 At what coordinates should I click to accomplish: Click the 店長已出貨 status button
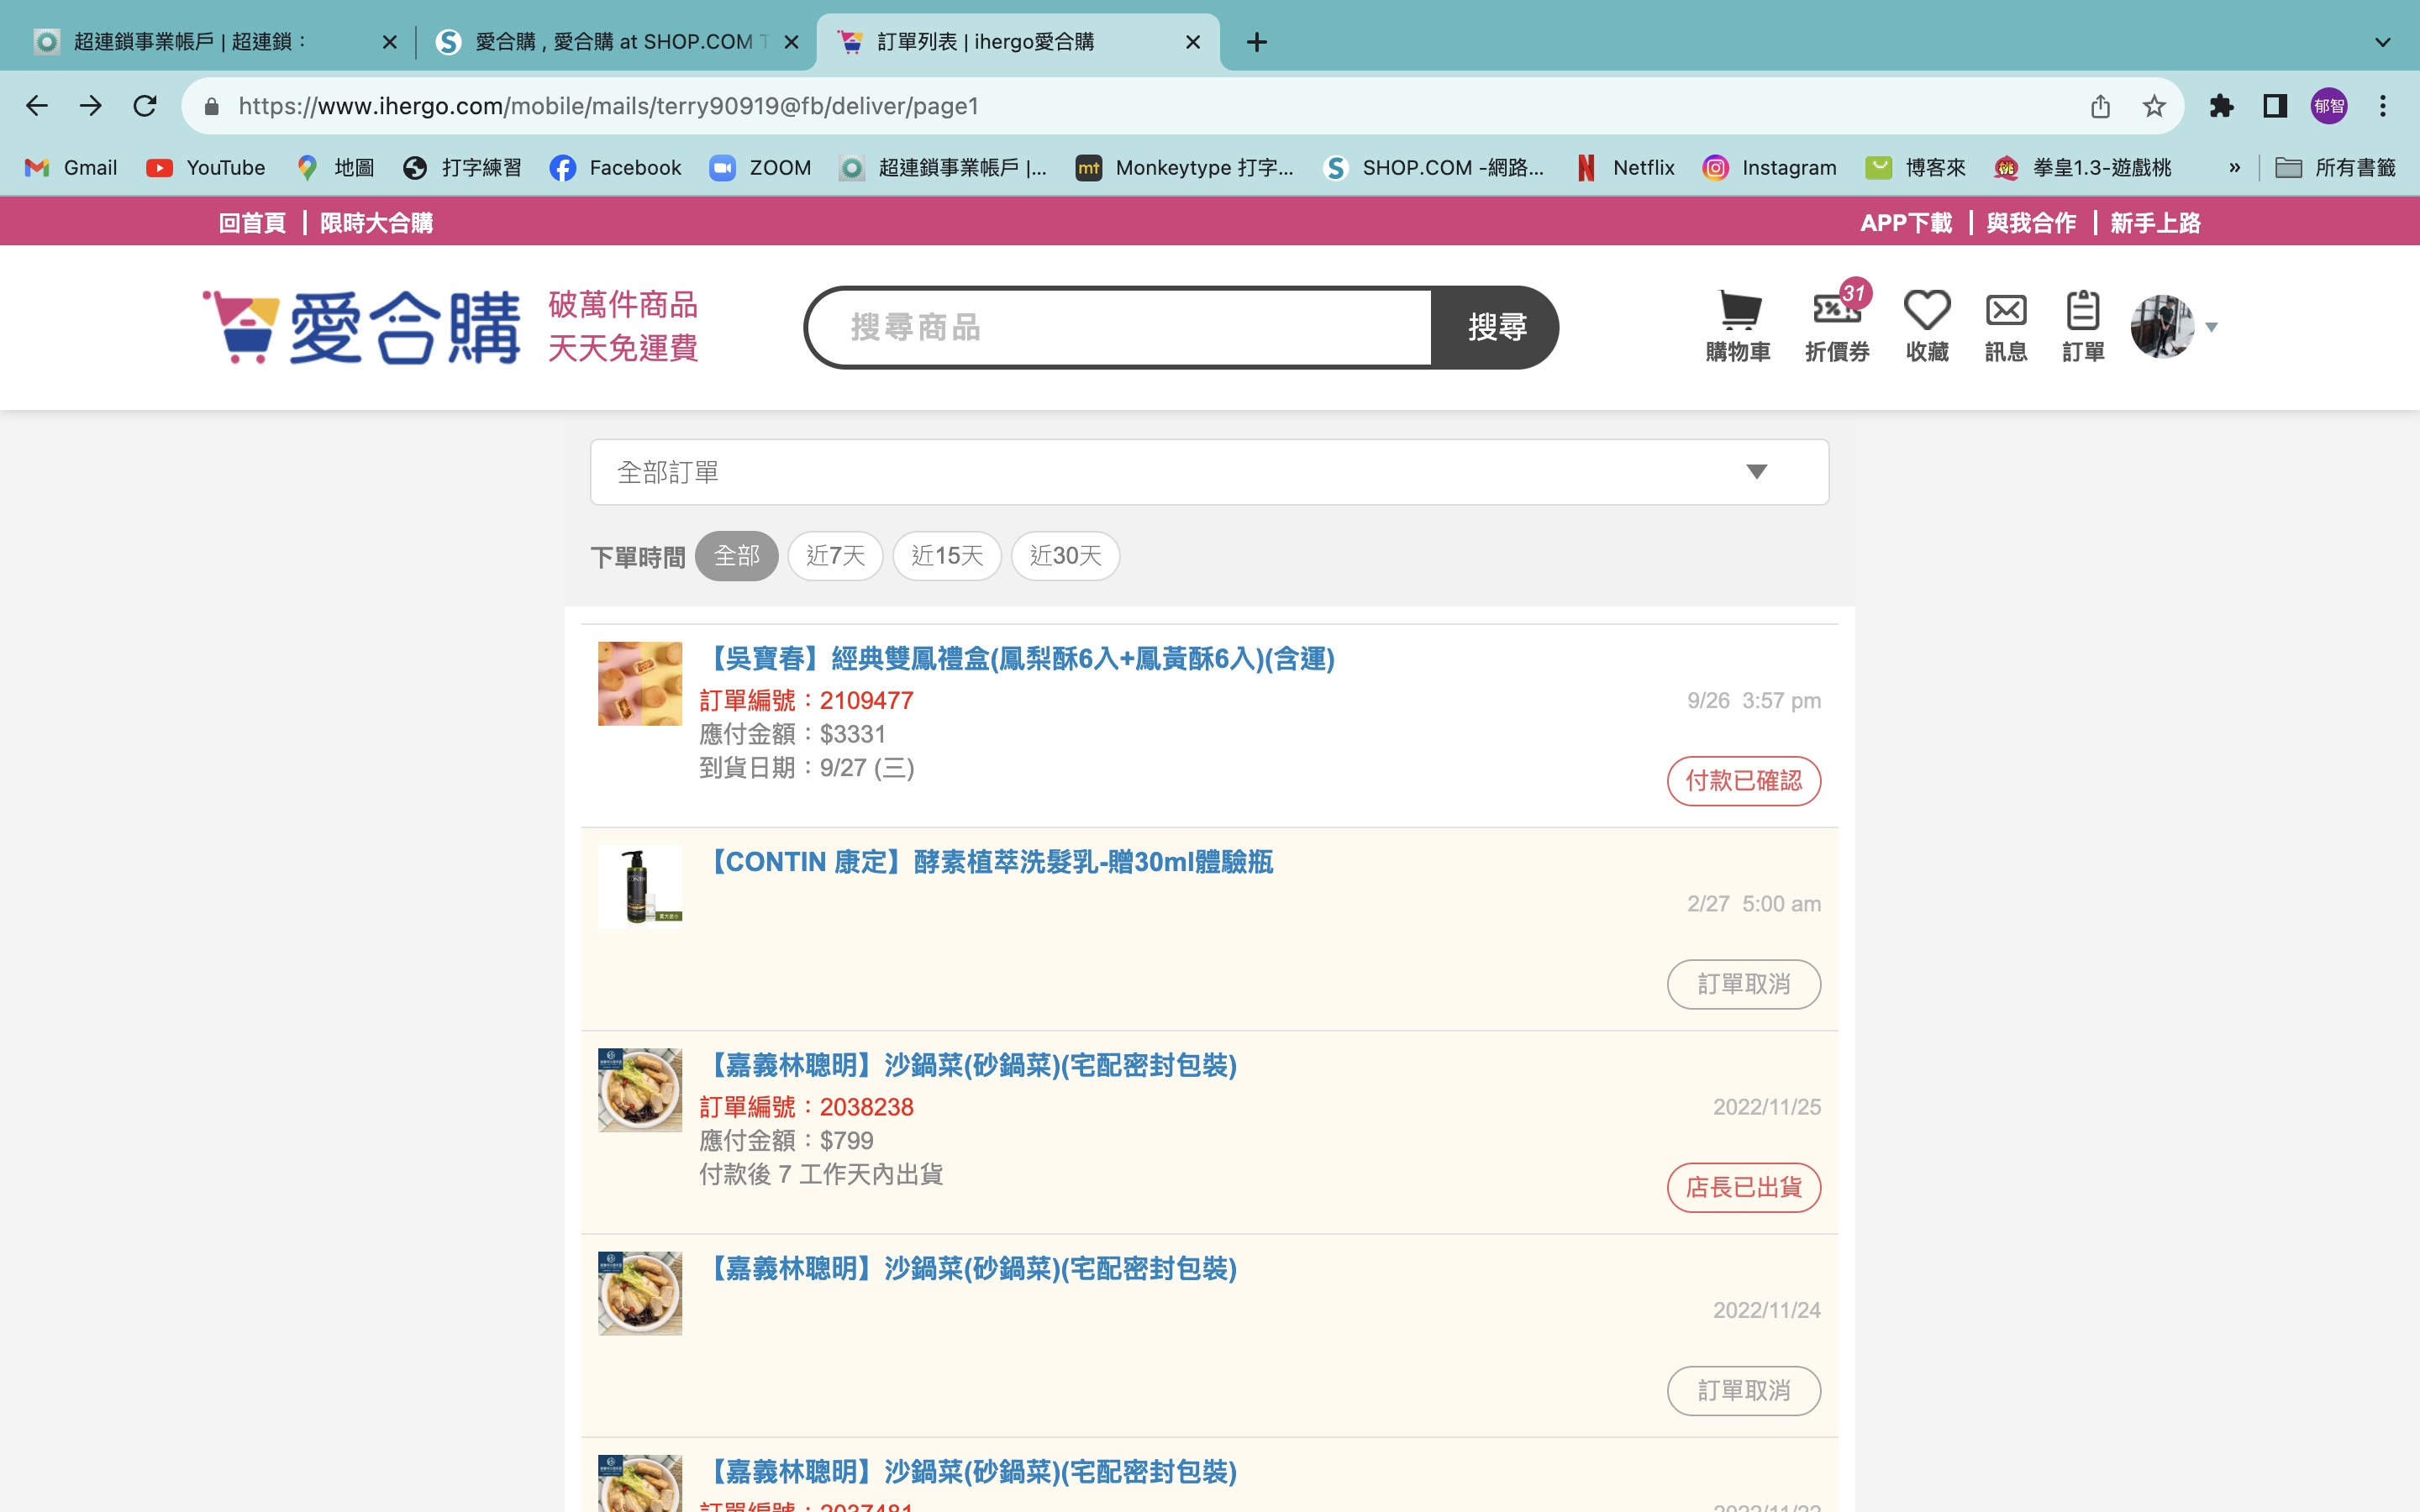(1744, 1188)
